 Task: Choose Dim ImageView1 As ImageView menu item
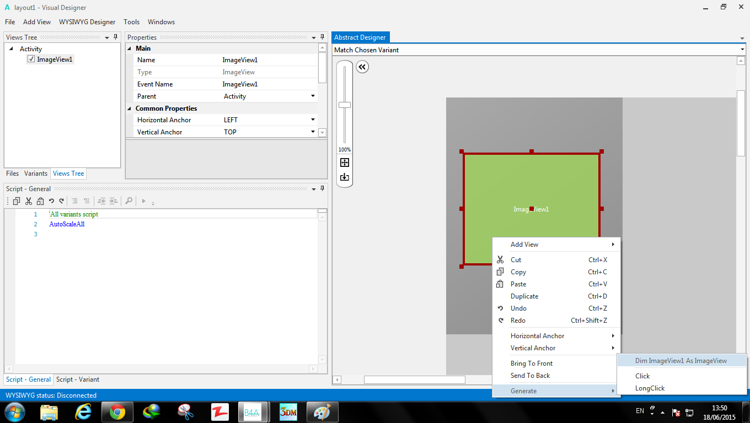681,361
